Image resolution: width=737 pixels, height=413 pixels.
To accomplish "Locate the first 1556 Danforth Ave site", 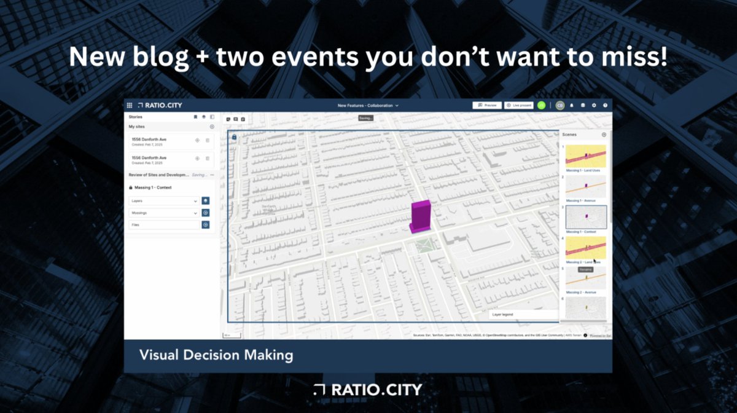I will (x=197, y=141).
